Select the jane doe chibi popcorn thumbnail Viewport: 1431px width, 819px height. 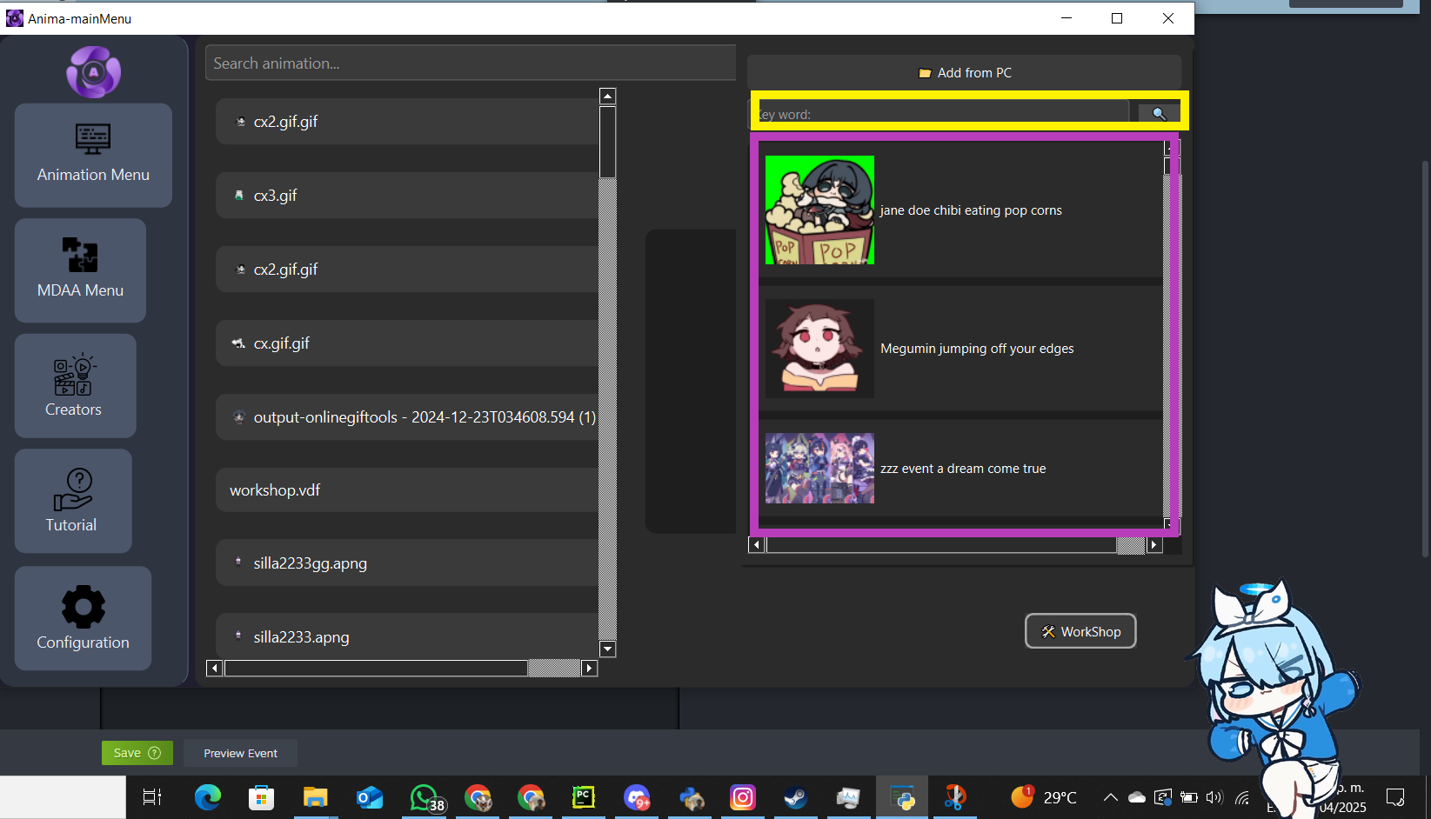819,210
